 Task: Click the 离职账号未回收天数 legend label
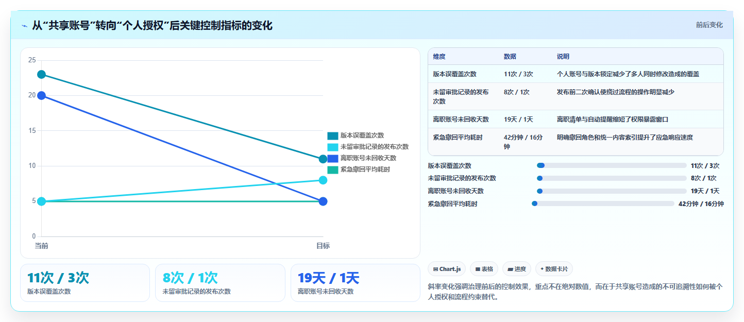[368, 158]
